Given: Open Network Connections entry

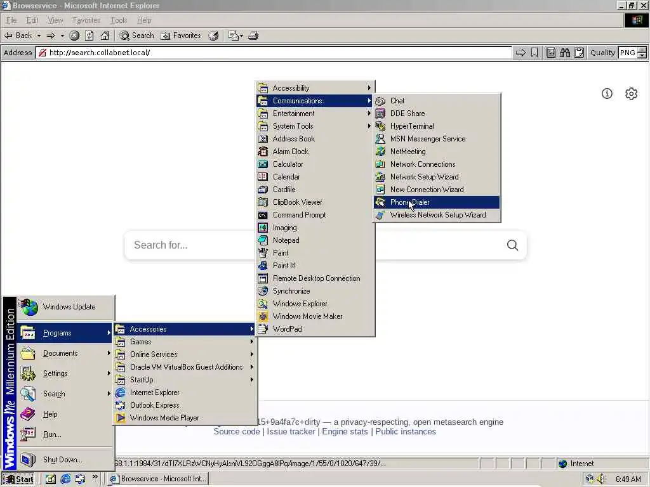Looking at the screenshot, I should coord(437,164).
